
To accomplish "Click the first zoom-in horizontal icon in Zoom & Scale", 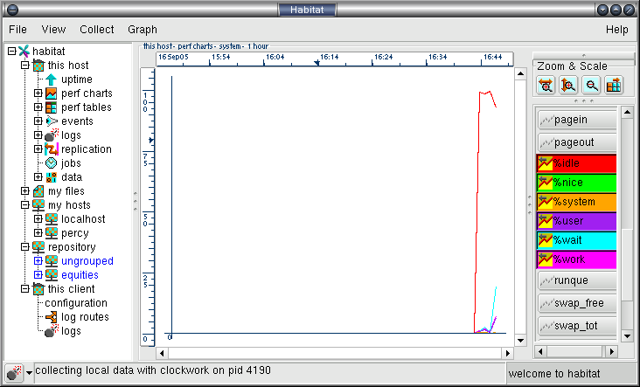I will click(x=546, y=86).
